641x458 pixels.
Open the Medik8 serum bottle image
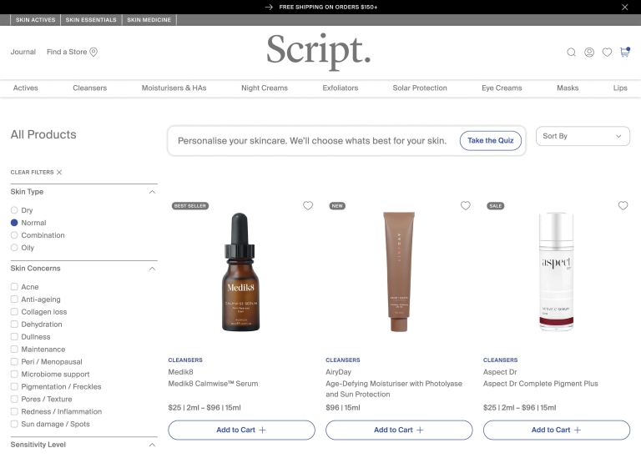point(240,272)
